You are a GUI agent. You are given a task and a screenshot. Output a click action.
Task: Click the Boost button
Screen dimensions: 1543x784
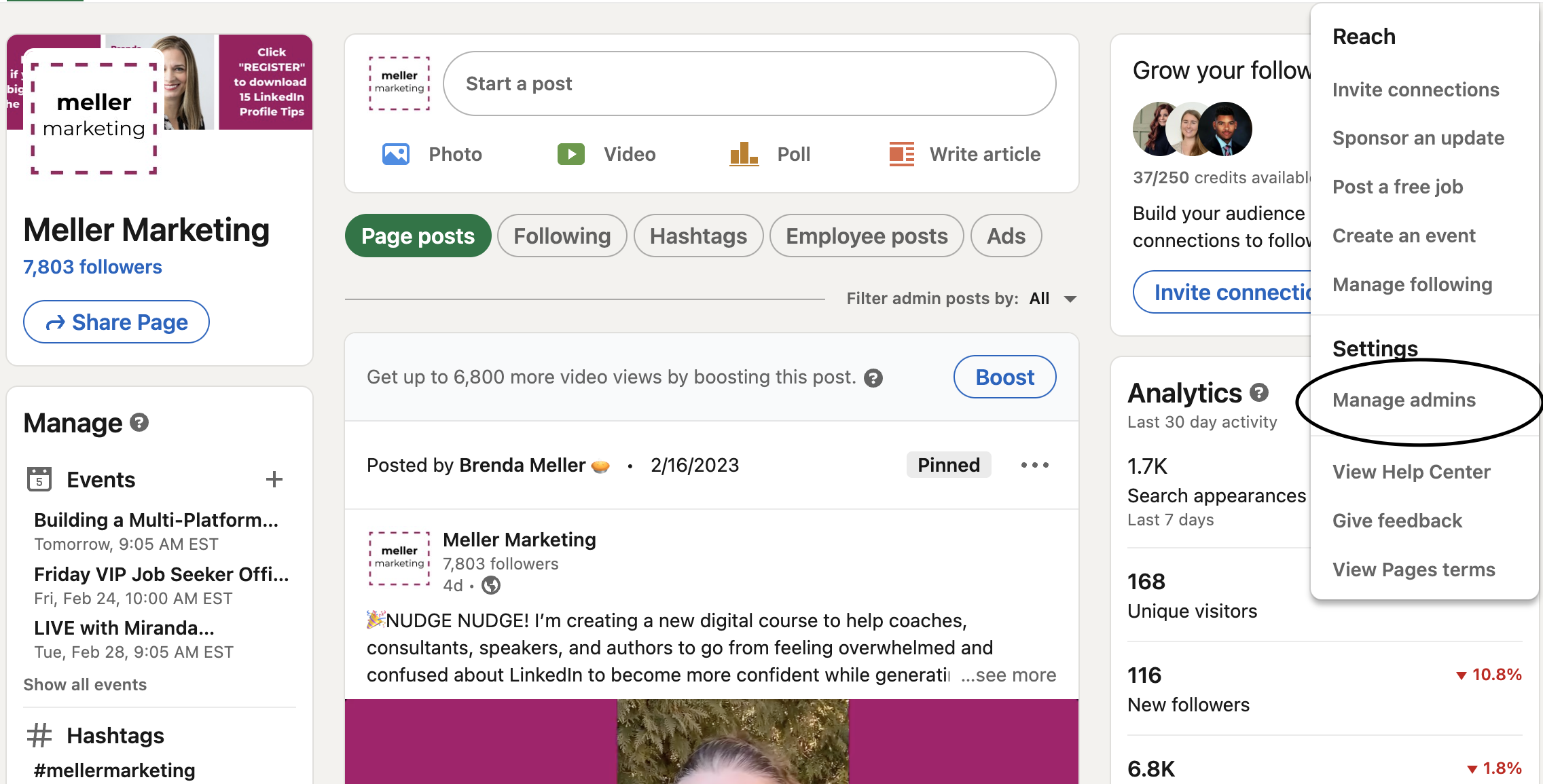1004,377
